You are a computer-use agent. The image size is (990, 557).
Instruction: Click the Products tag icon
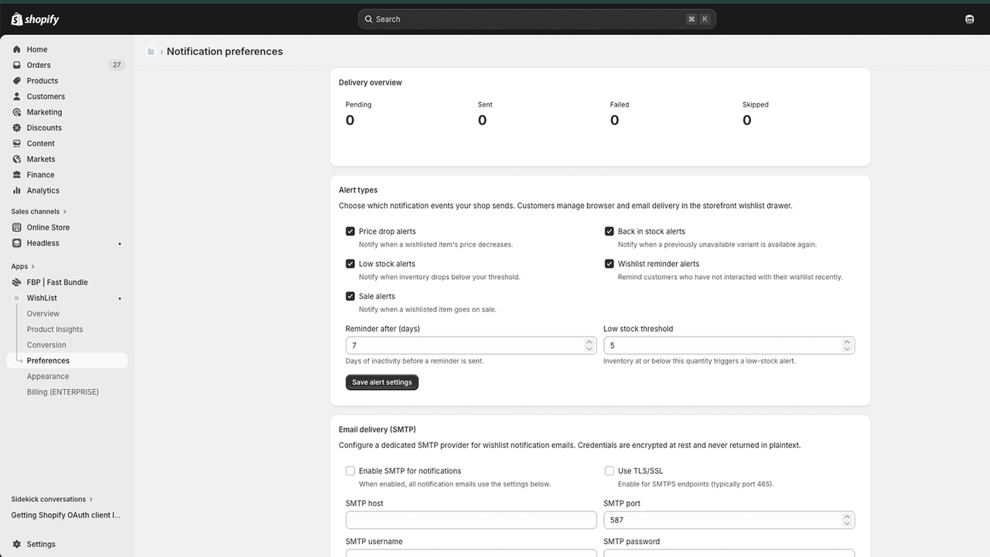[17, 80]
